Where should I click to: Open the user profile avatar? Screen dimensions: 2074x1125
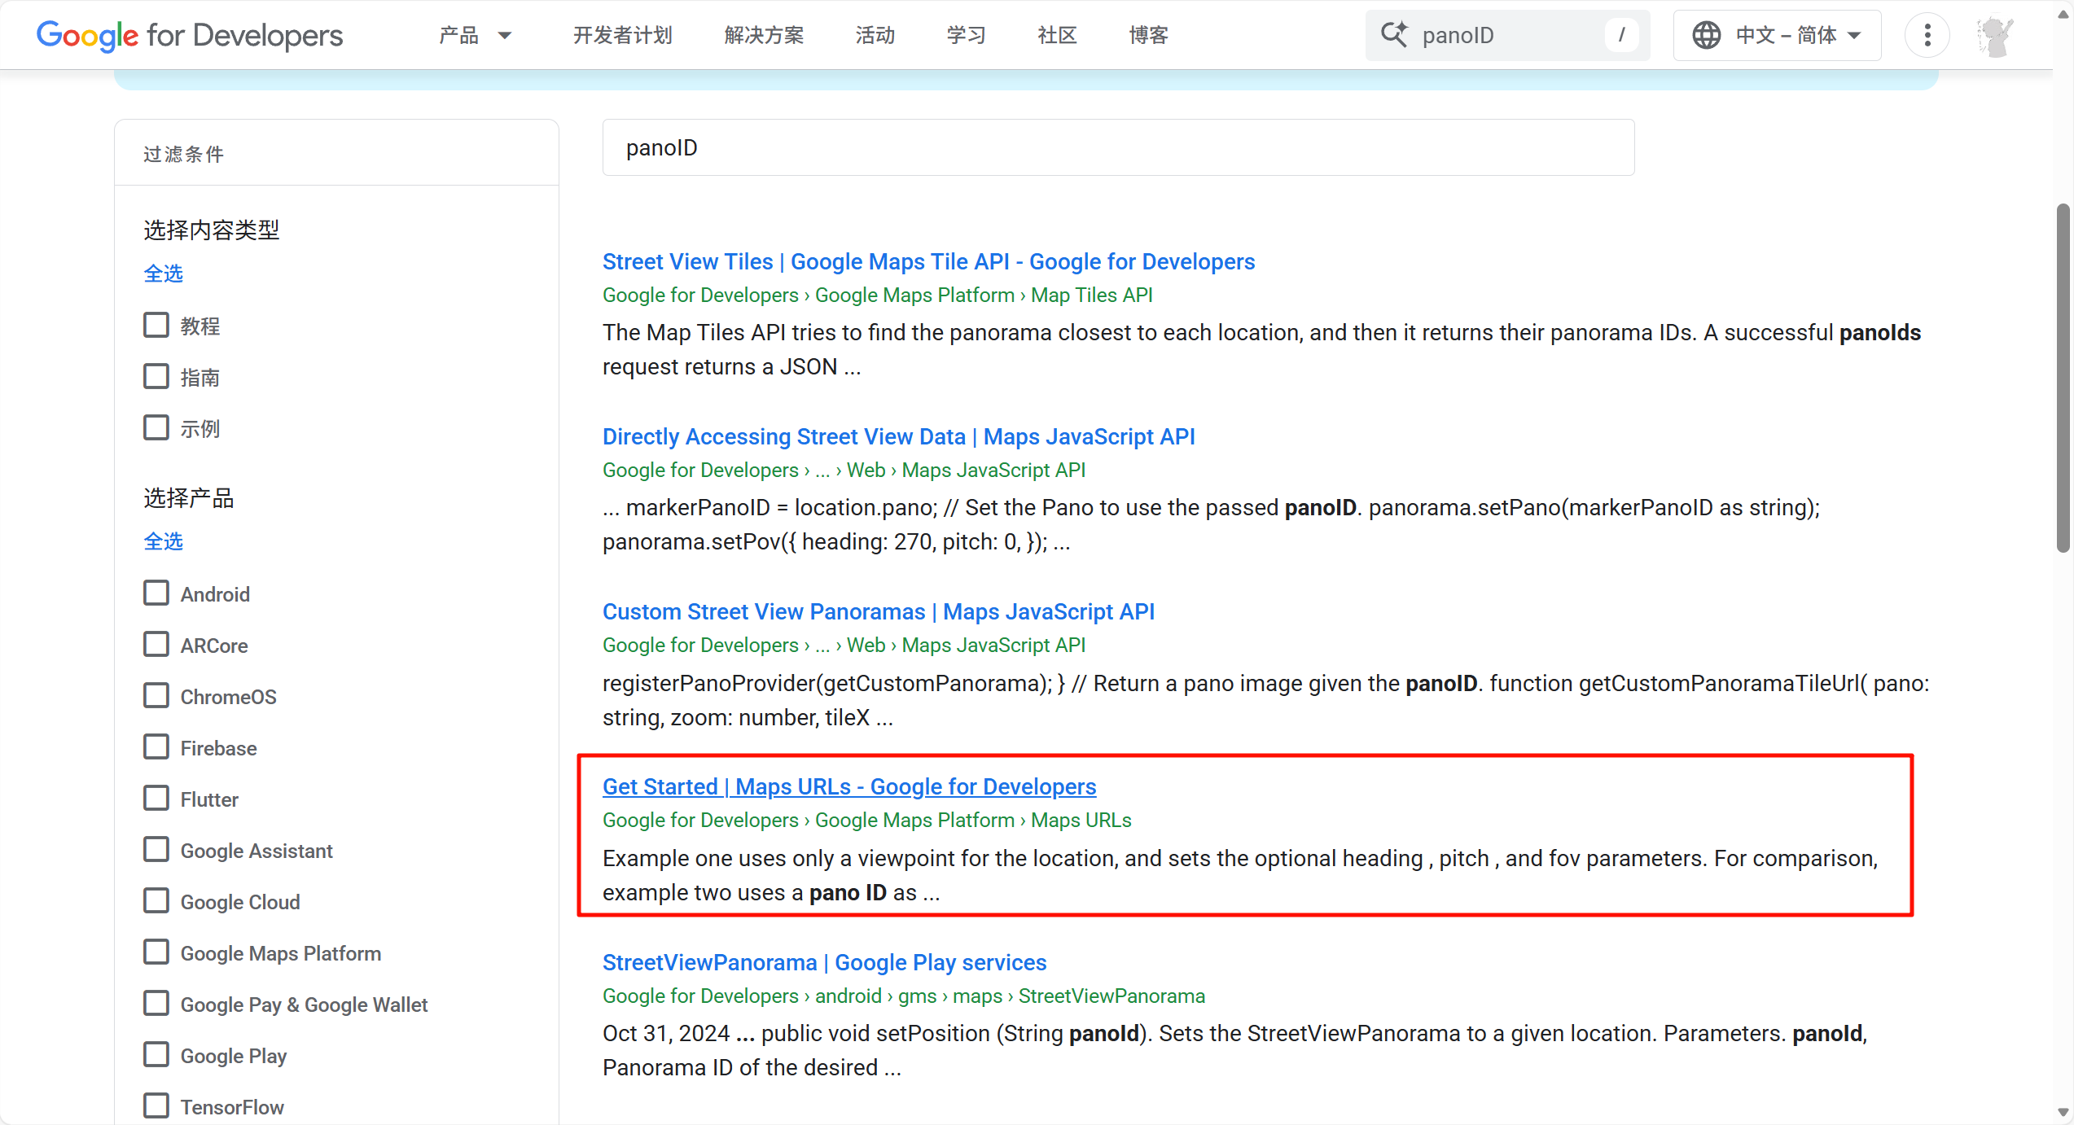tap(1995, 37)
